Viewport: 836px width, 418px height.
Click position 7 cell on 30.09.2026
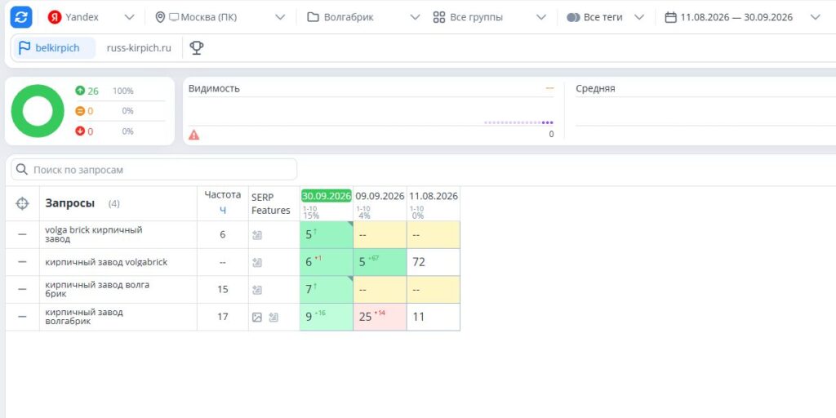click(327, 289)
